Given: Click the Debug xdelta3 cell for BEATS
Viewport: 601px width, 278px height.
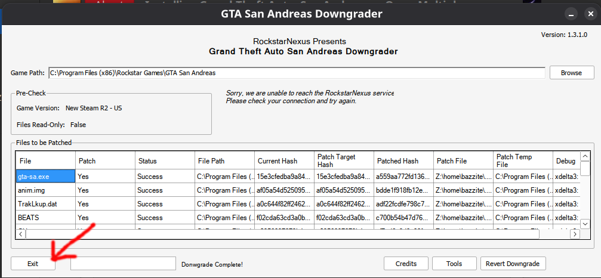Looking at the screenshot, I should point(566,218).
